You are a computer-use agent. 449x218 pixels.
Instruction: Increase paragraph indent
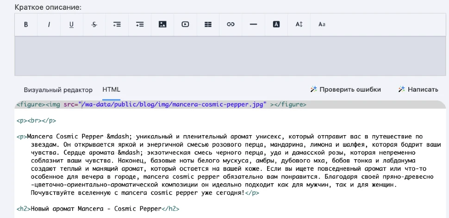pos(140,25)
